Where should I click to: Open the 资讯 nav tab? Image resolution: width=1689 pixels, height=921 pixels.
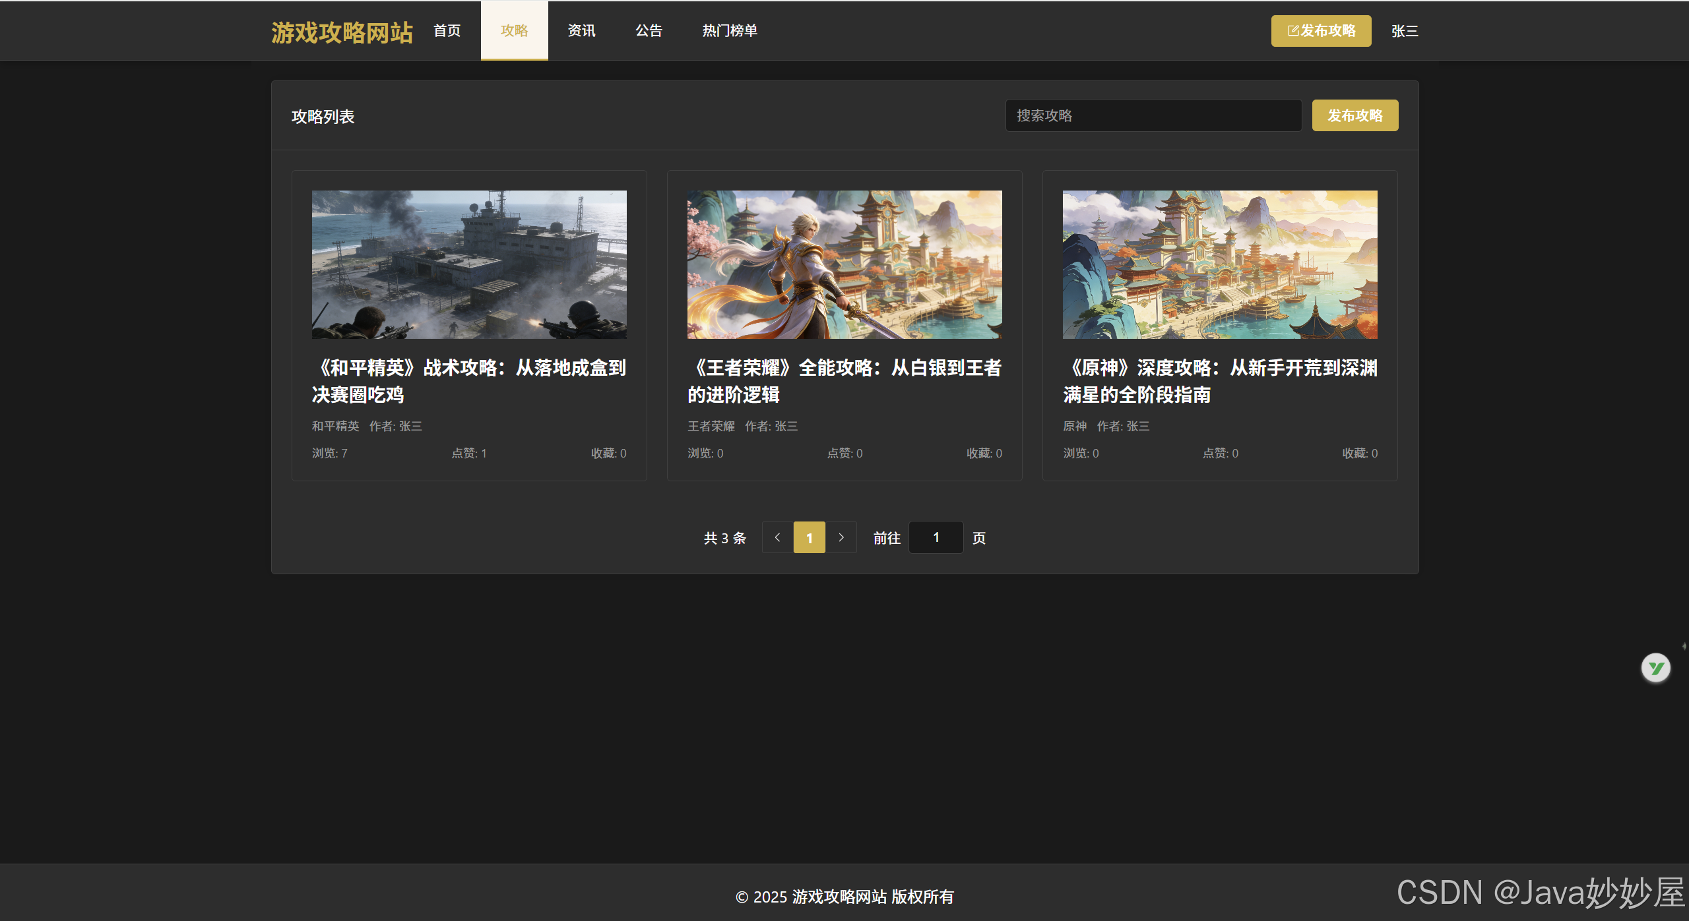(581, 30)
